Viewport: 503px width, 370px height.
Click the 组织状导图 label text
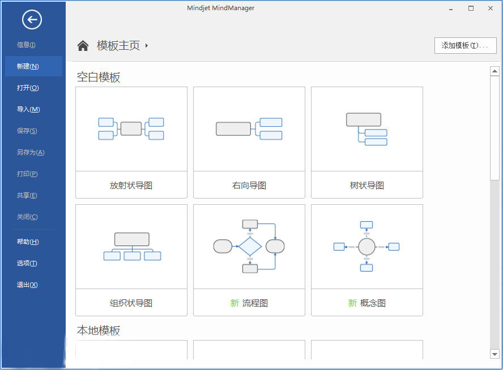[x=131, y=303]
